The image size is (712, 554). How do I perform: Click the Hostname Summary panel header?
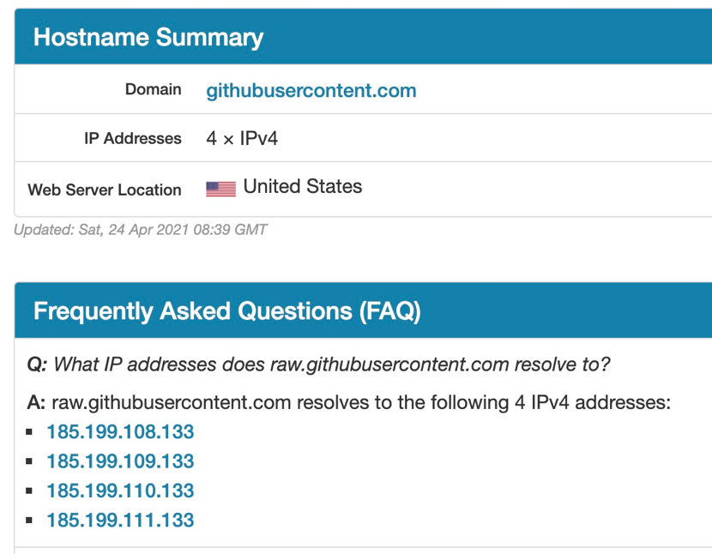[363, 36]
